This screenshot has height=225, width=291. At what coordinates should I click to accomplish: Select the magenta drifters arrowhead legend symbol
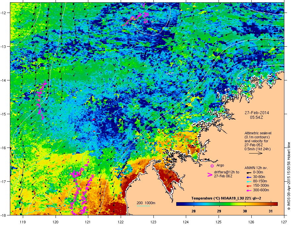(x=210, y=175)
